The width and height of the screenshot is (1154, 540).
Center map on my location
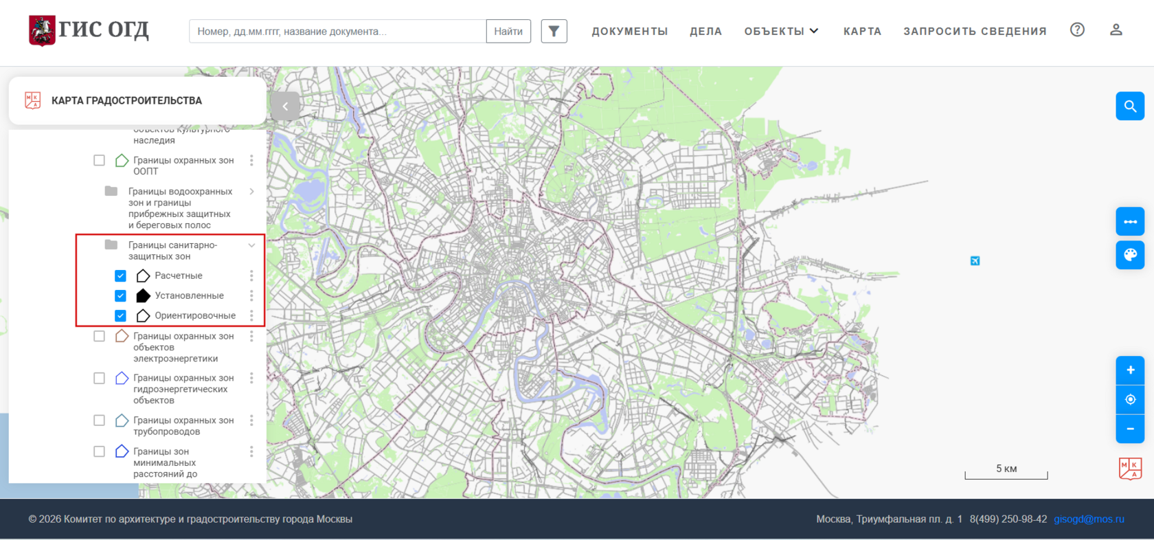(x=1130, y=399)
